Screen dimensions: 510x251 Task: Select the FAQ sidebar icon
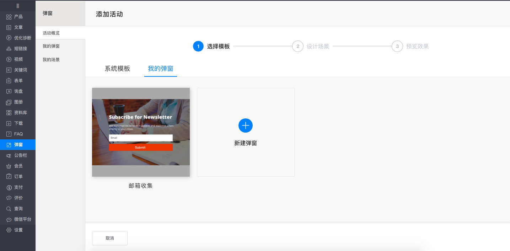(18, 134)
